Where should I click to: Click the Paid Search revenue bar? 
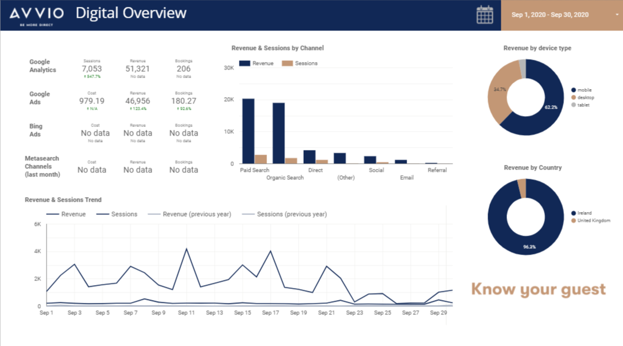[248, 131]
